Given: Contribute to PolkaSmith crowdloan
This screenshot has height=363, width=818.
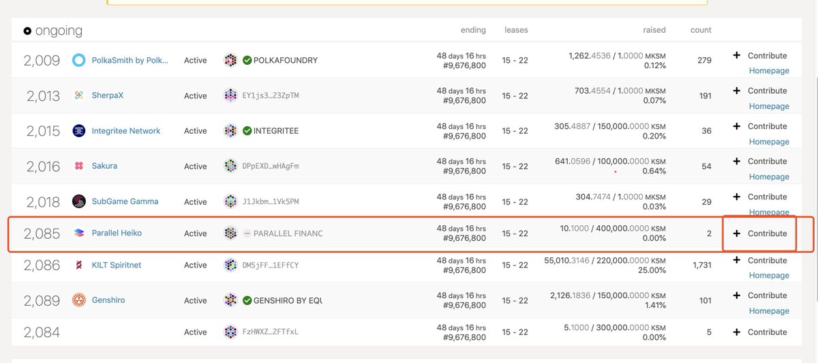Looking at the screenshot, I should [x=760, y=55].
